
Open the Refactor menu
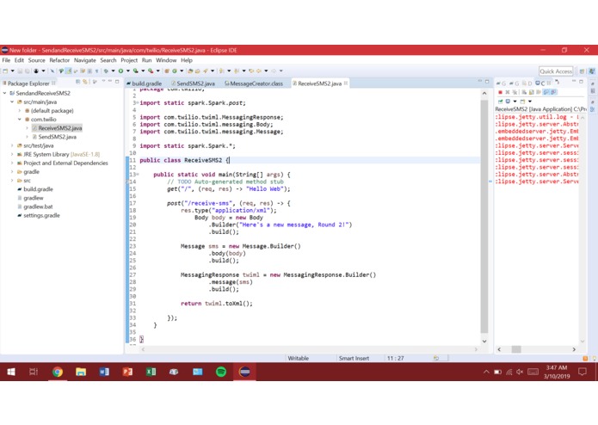[59, 60]
